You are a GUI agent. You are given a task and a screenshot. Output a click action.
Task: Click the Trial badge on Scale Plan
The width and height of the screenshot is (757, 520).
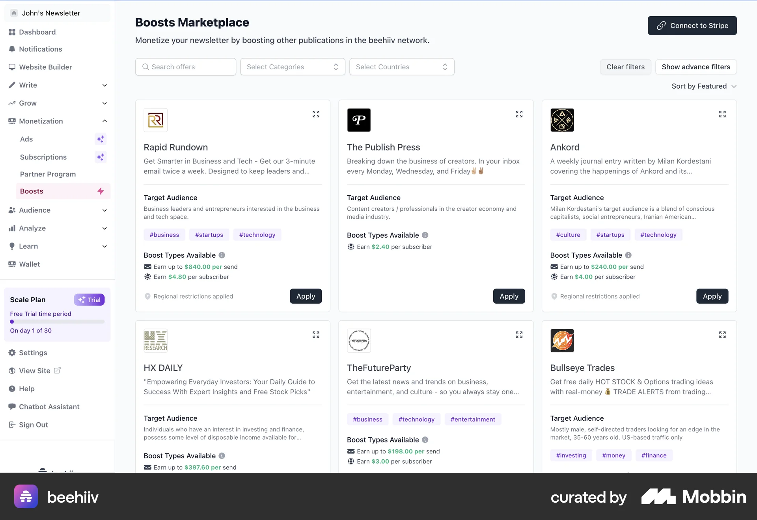coord(89,300)
